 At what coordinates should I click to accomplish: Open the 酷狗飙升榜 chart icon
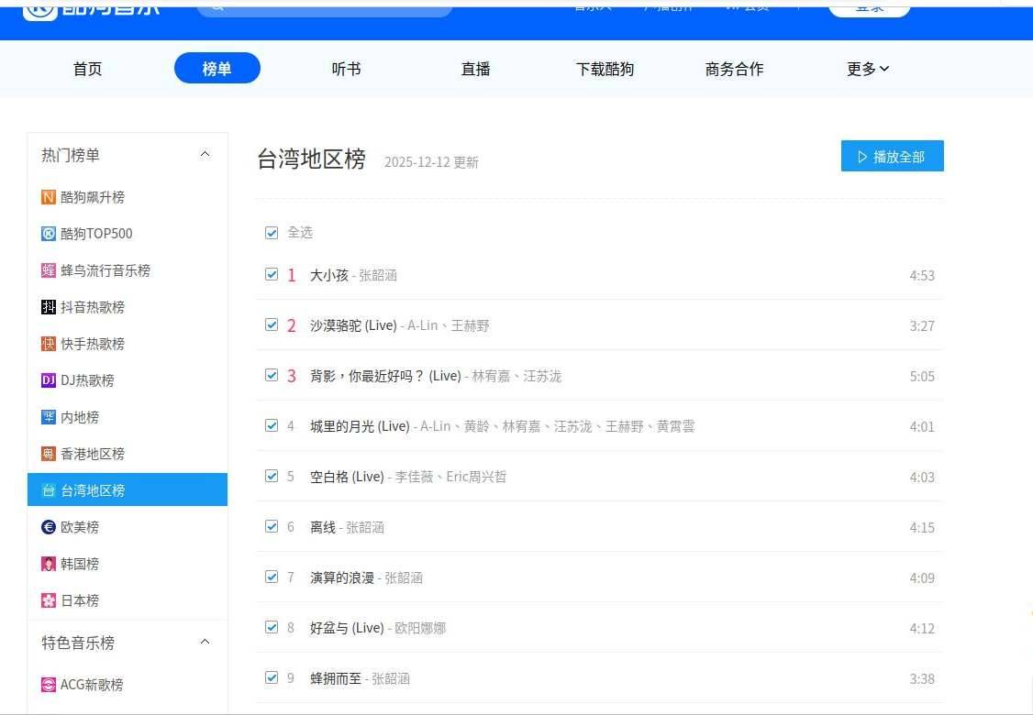(x=49, y=197)
